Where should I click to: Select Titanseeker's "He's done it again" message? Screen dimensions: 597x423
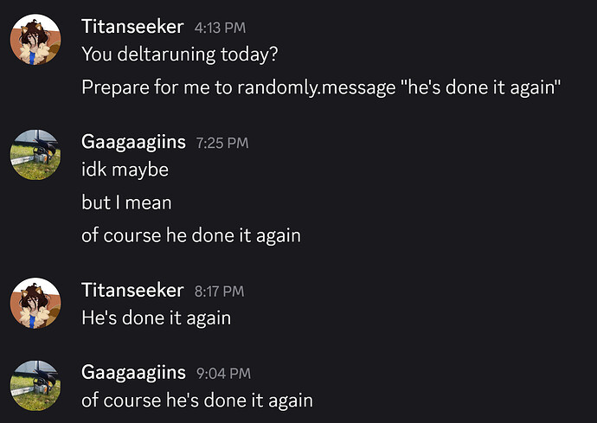coord(156,318)
